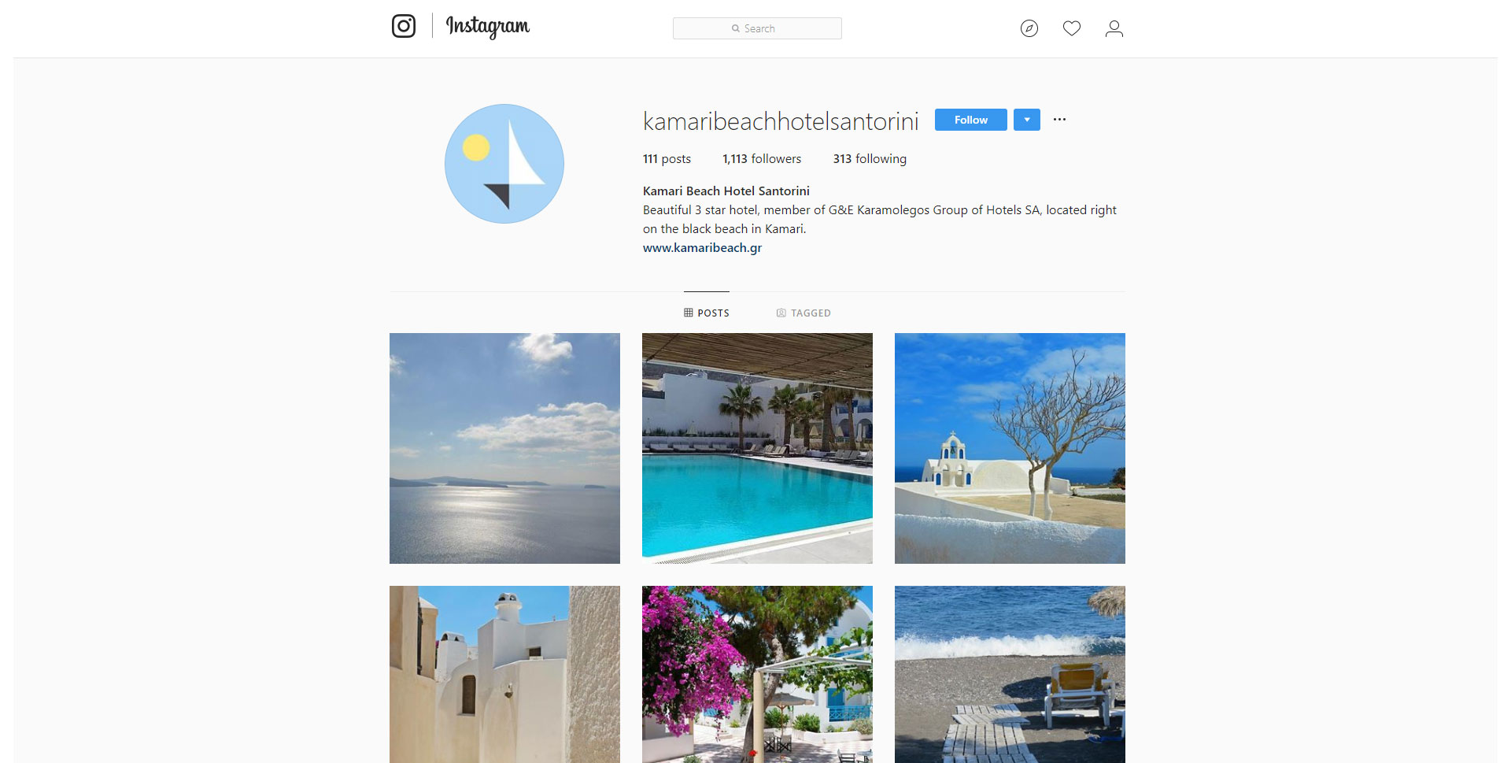View the 313 following list
The width and height of the screenshot is (1511, 763).
coord(870,158)
